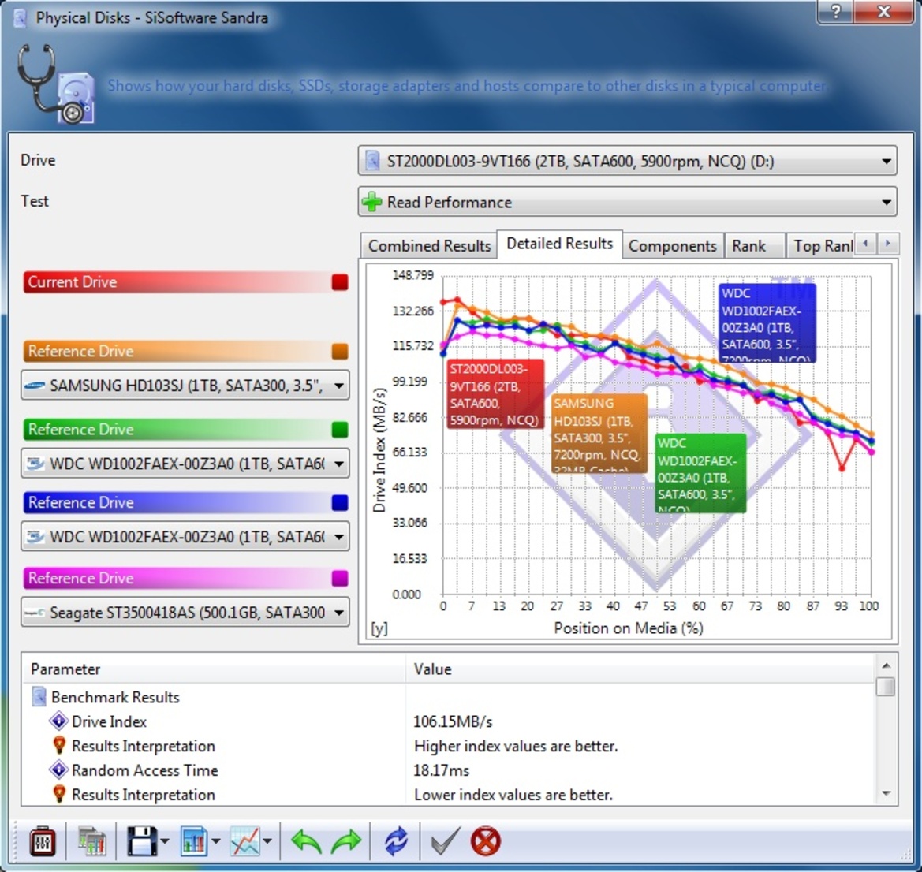Cancel using the red X circle icon
The height and width of the screenshot is (872, 922).
point(486,841)
